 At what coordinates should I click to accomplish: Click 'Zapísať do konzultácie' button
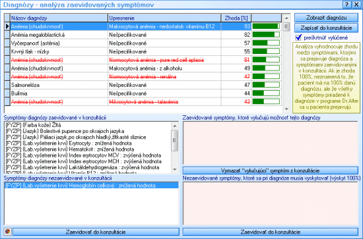pyautogui.click(x=327, y=28)
